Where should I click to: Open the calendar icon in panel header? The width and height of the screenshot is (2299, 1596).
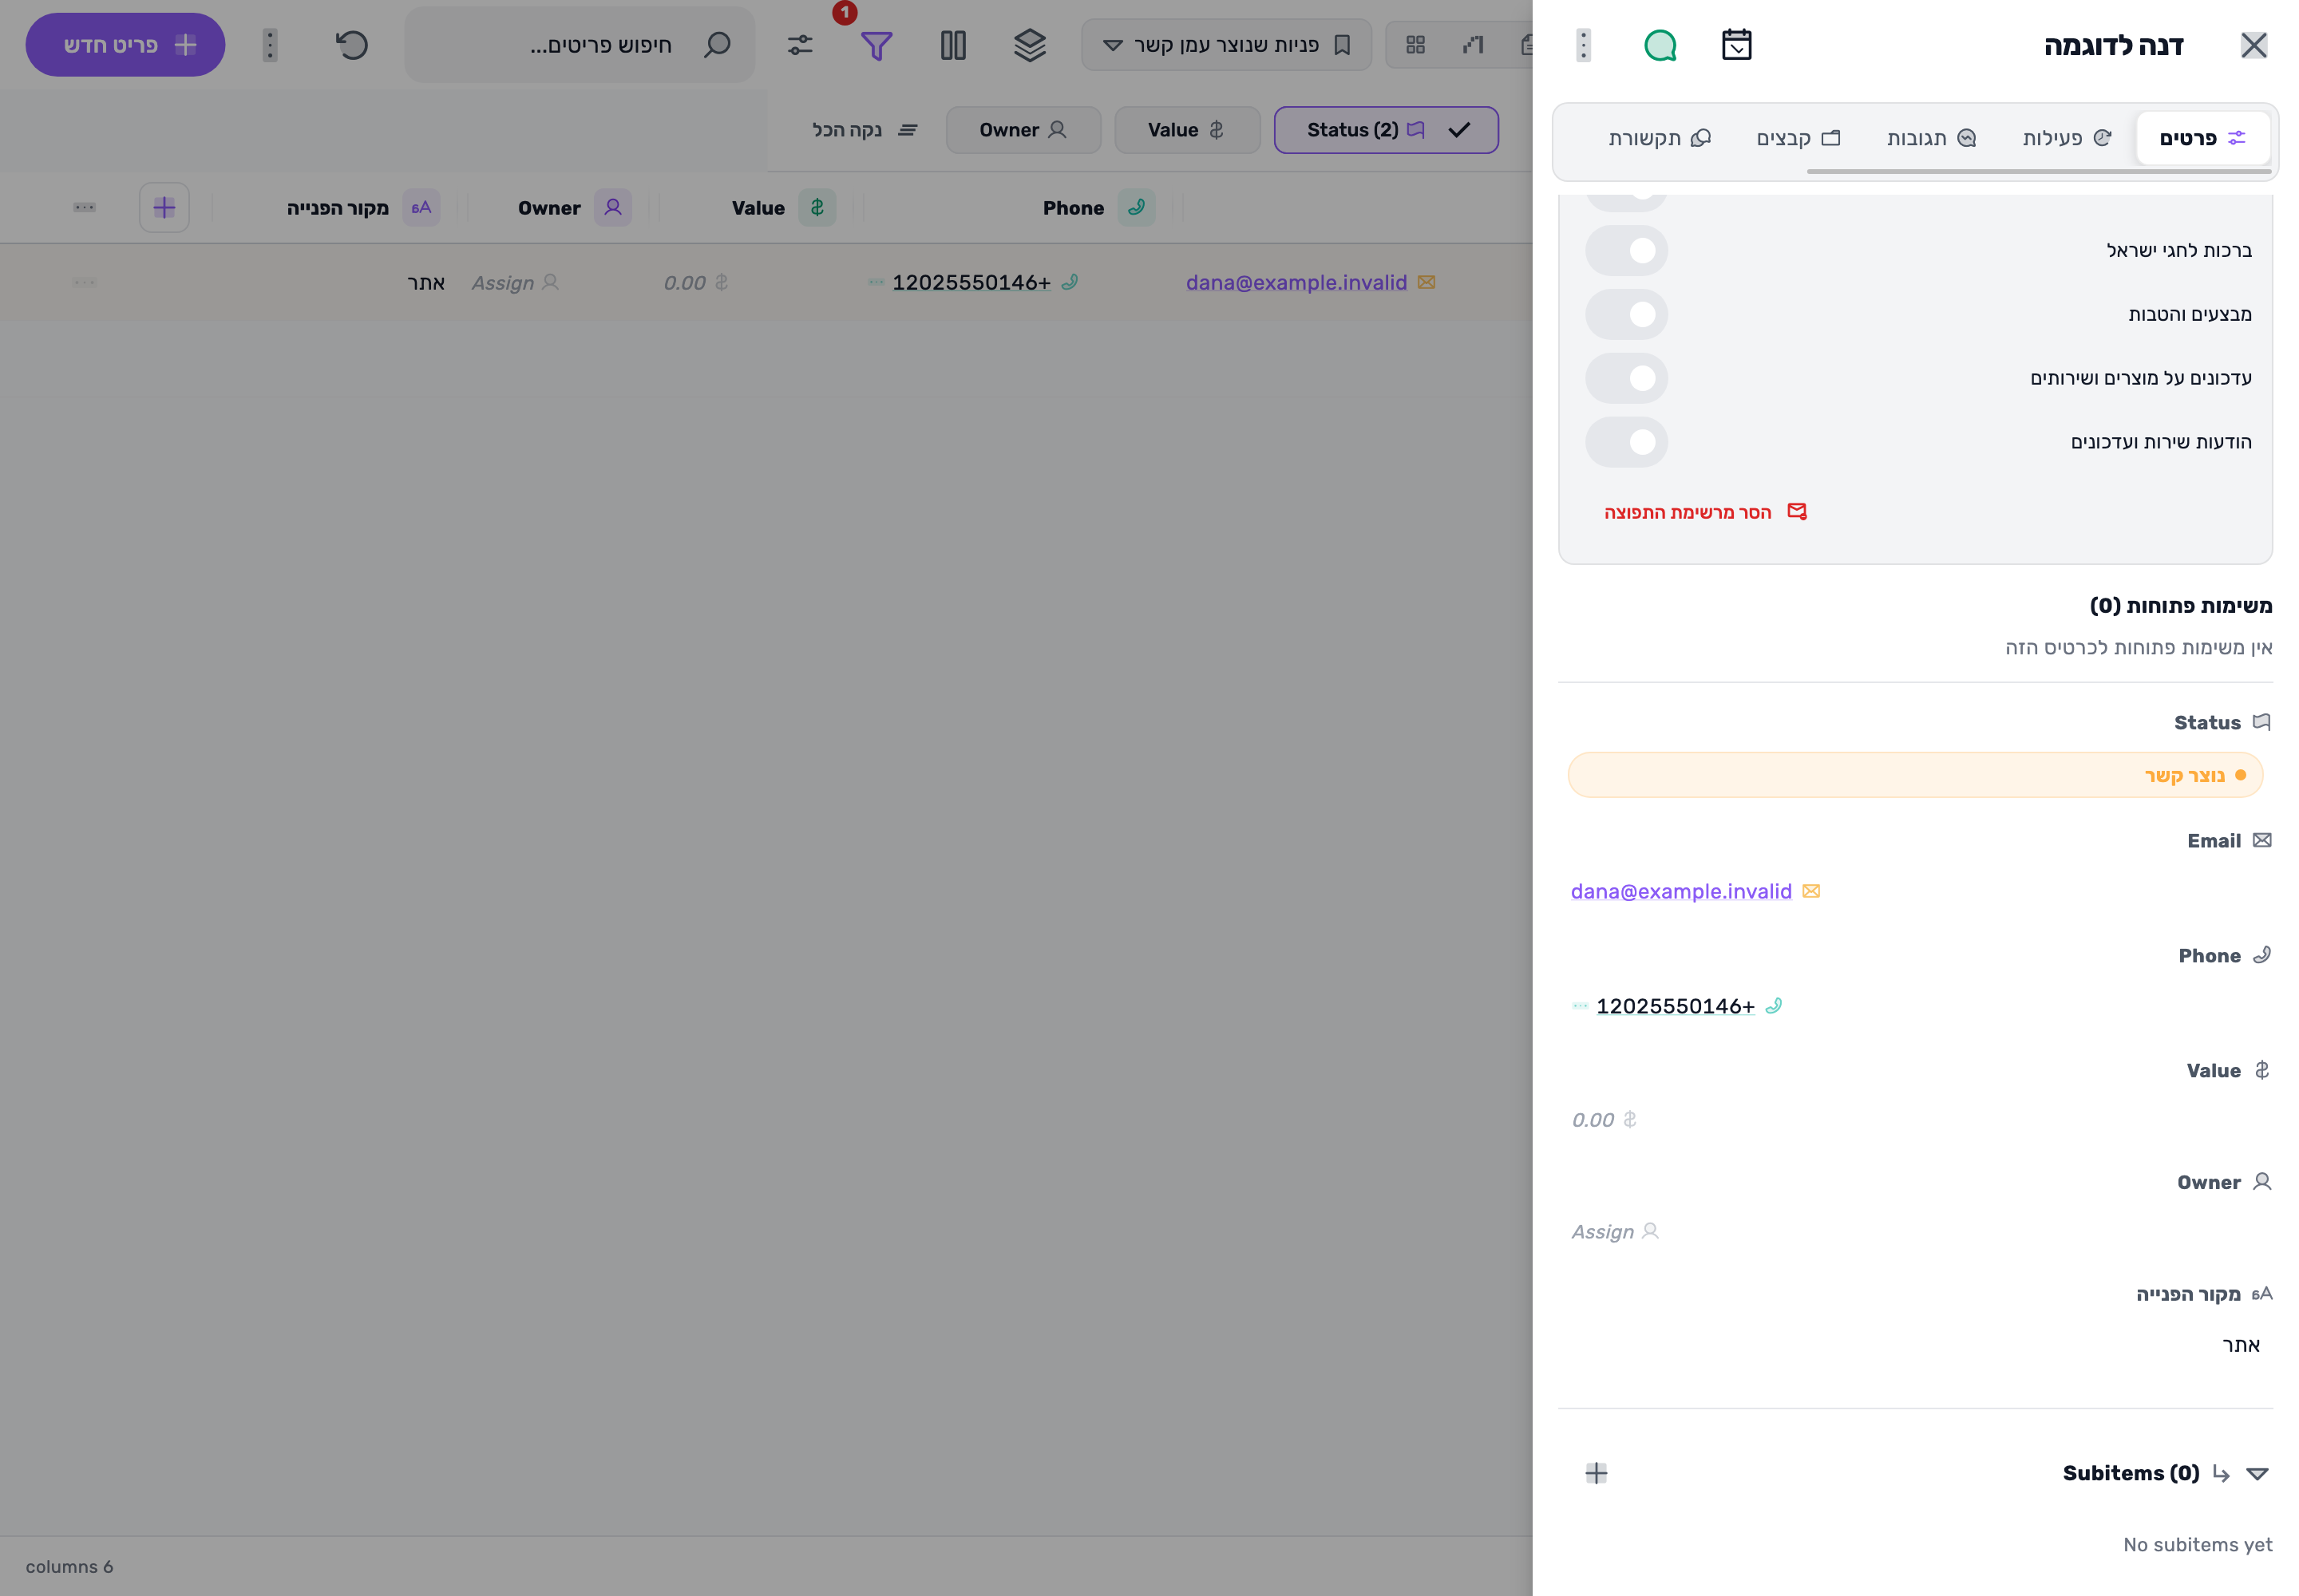[x=1735, y=45]
